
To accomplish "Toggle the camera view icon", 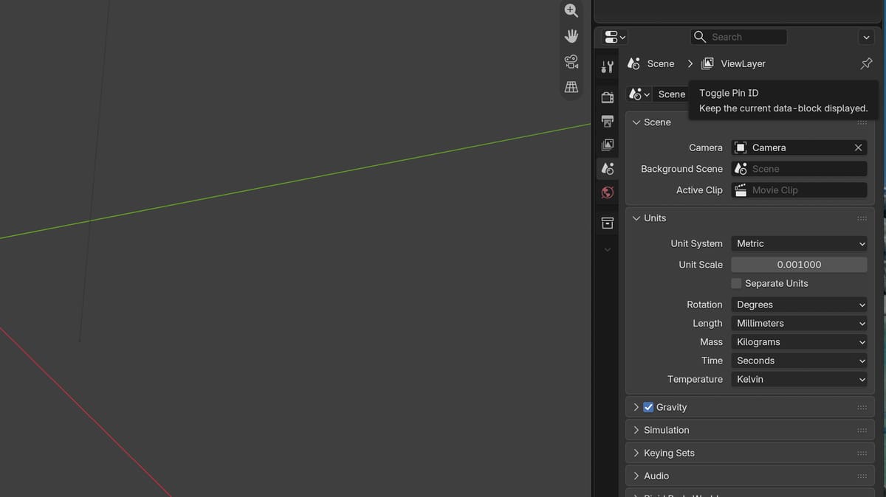I will [571, 61].
